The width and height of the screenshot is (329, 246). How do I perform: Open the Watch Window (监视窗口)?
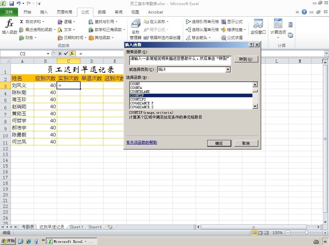(258, 27)
